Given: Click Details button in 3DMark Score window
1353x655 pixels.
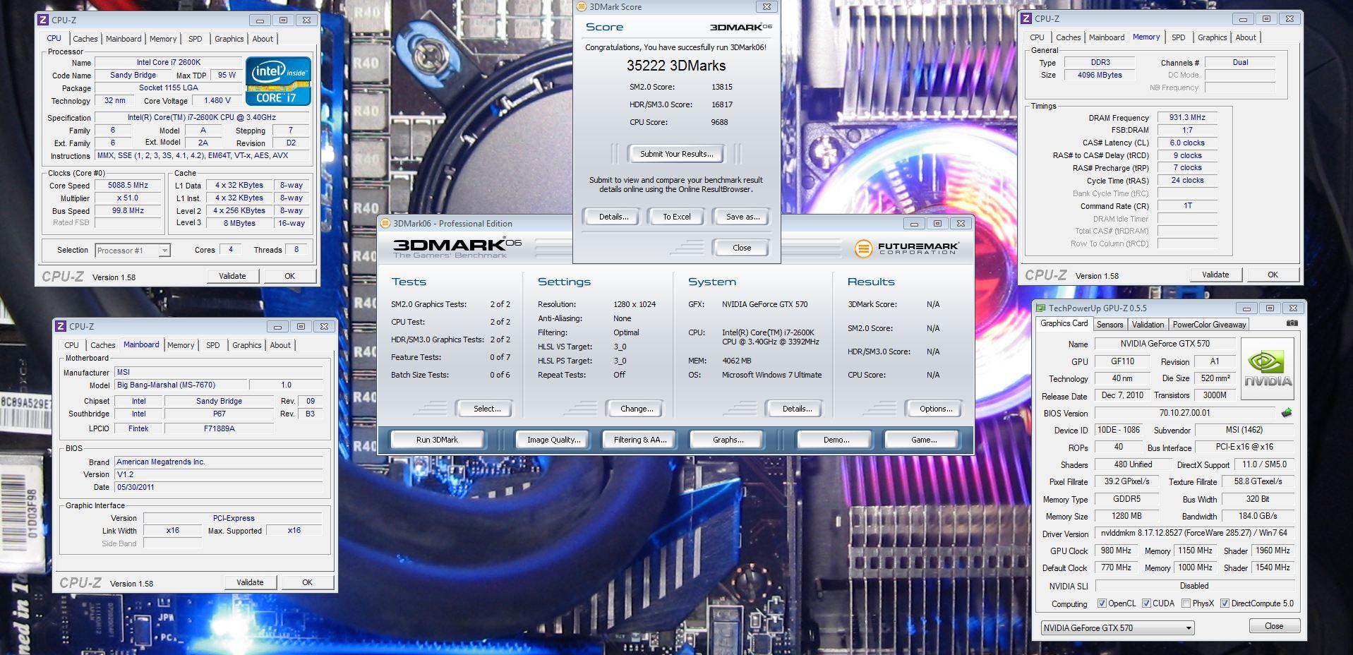Looking at the screenshot, I should point(613,217).
